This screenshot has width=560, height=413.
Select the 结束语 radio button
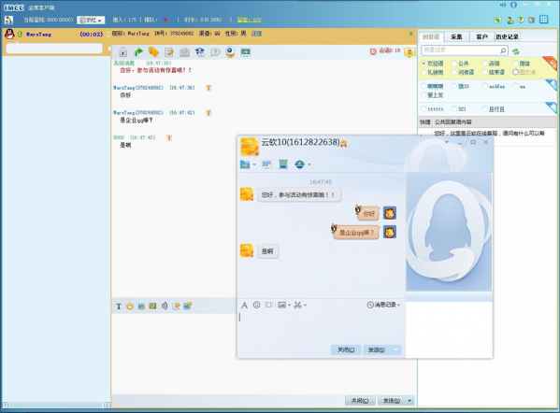[485, 73]
